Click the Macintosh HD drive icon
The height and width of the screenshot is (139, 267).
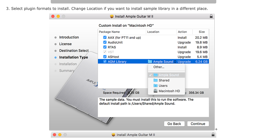(x=155, y=91)
